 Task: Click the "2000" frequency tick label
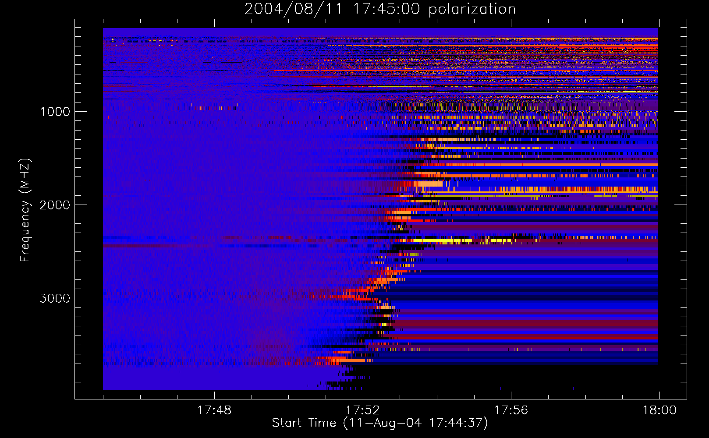tap(55, 205)
